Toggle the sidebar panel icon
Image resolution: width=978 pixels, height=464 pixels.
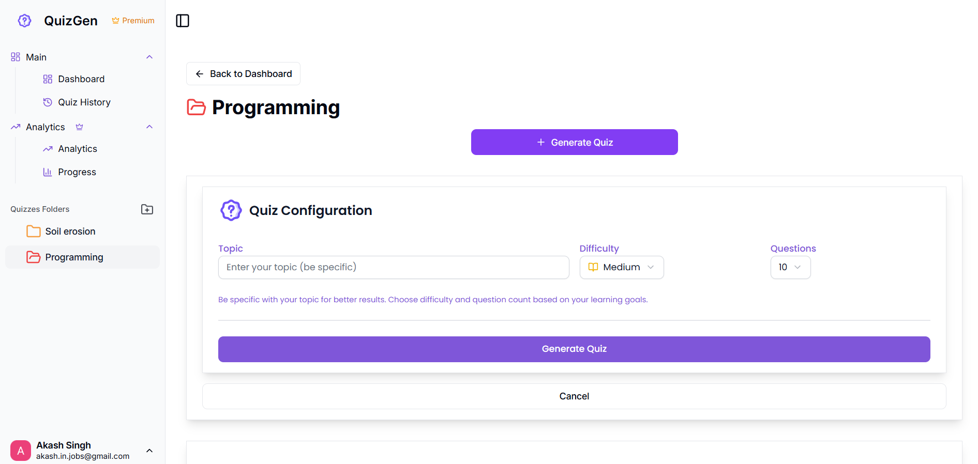click(x=183, y=21)
